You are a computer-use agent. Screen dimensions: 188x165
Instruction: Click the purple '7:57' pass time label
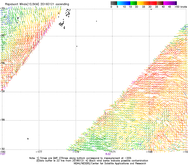tap(3, 154)
